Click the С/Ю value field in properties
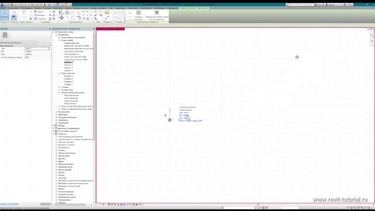The width and height of the screenshot is (375, 211). pos(37,49)
